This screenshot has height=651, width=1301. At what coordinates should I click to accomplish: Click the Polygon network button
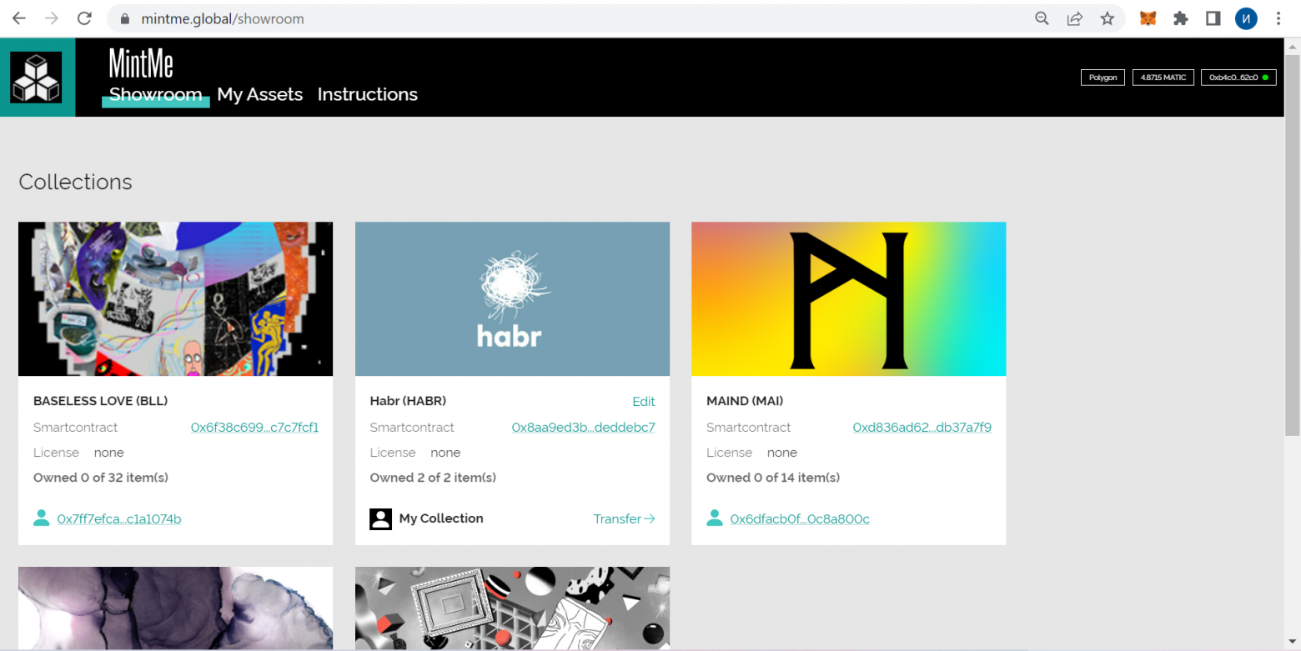click(1103, 78)
